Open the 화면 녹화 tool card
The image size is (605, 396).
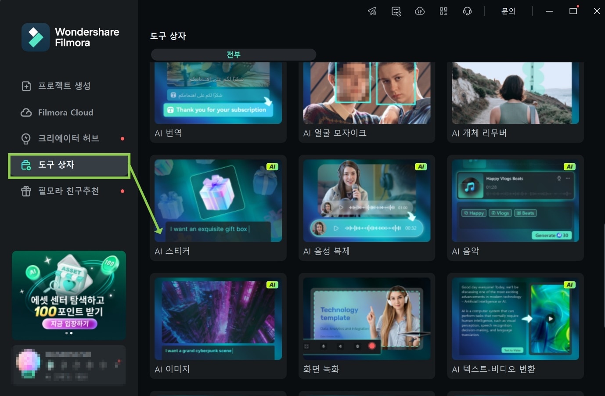tap(367, 326)
